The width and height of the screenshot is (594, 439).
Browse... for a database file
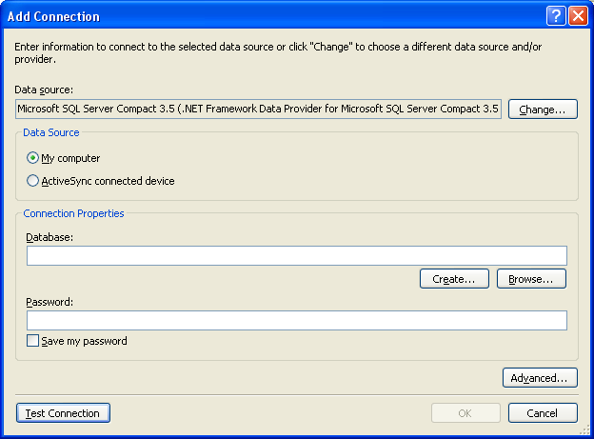coord(531,279)
